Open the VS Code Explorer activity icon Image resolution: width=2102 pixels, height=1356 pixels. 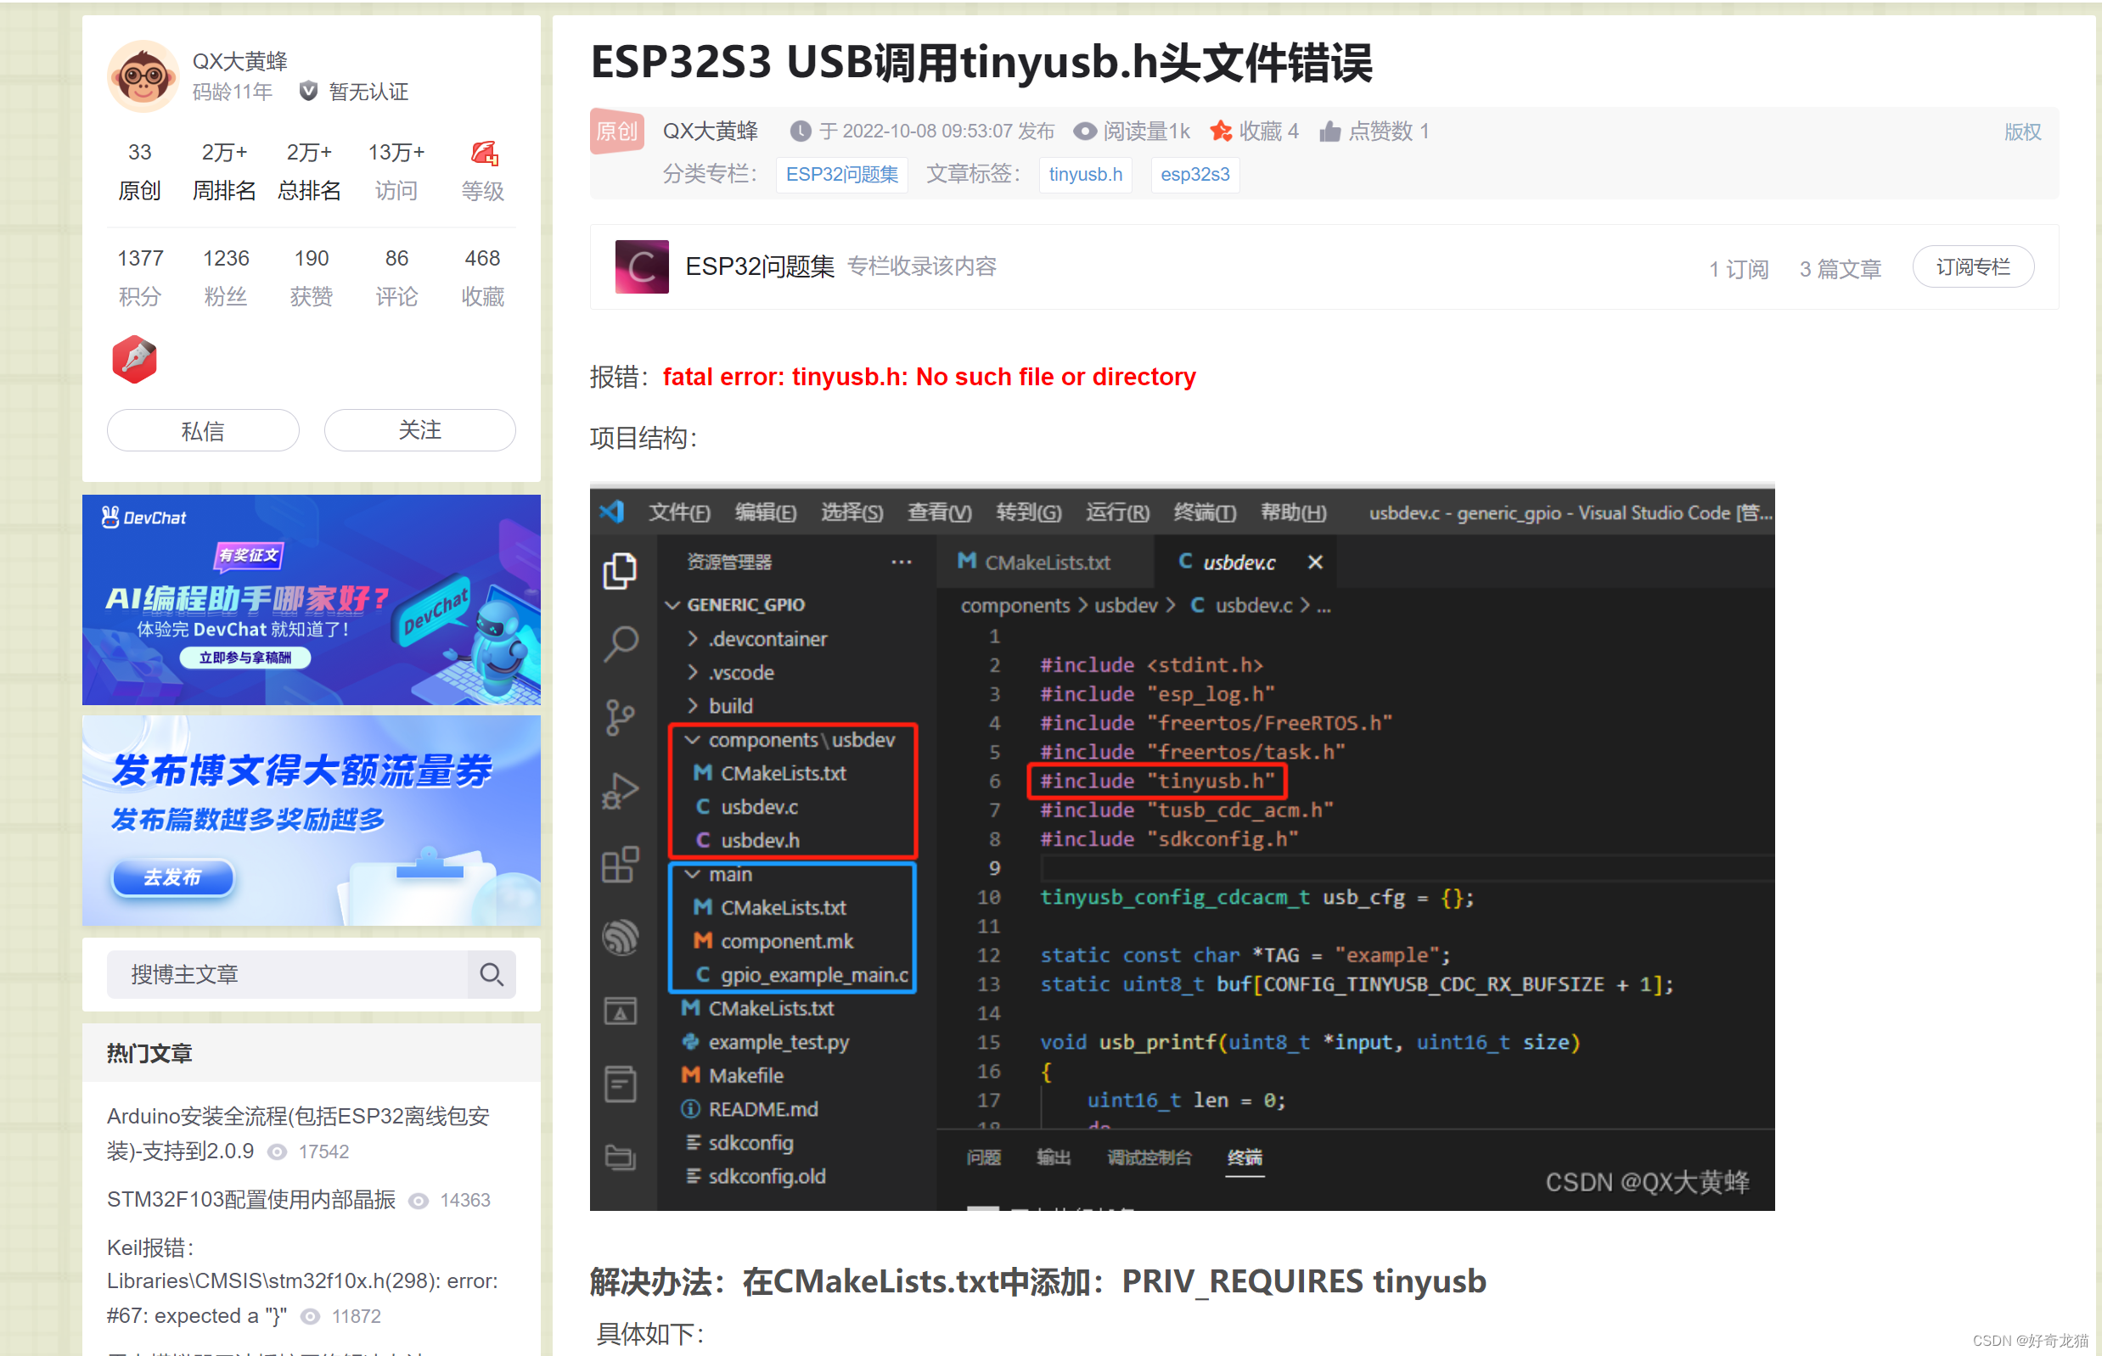click(x=621, y=570)
